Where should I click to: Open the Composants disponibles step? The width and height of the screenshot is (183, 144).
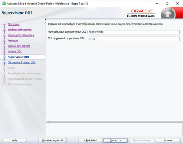pos(21,35)
